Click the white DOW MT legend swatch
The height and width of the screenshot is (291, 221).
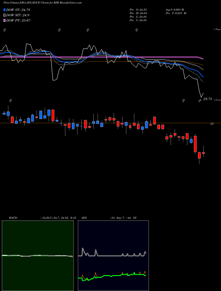[4, 15]
